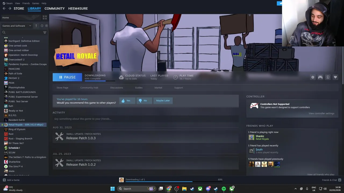Go to the STORE tab
Viewport: 344px width, 193px height.
[x=19, y=9]
